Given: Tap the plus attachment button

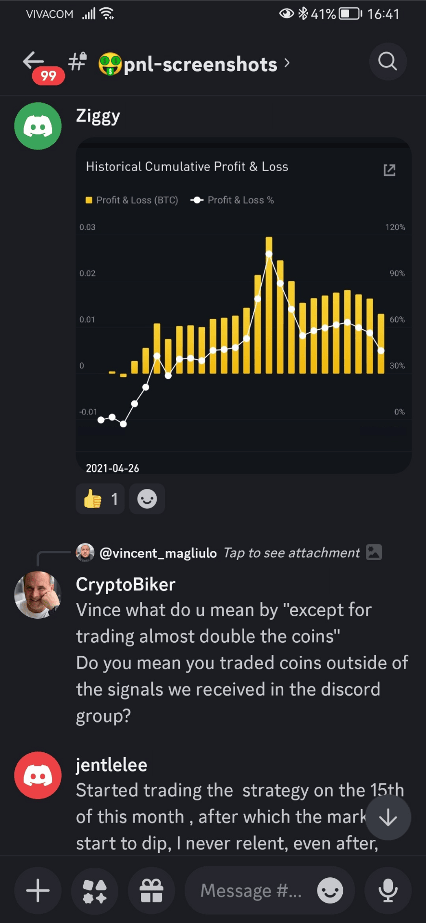Looking at the screenshot, I should point(38,891).
